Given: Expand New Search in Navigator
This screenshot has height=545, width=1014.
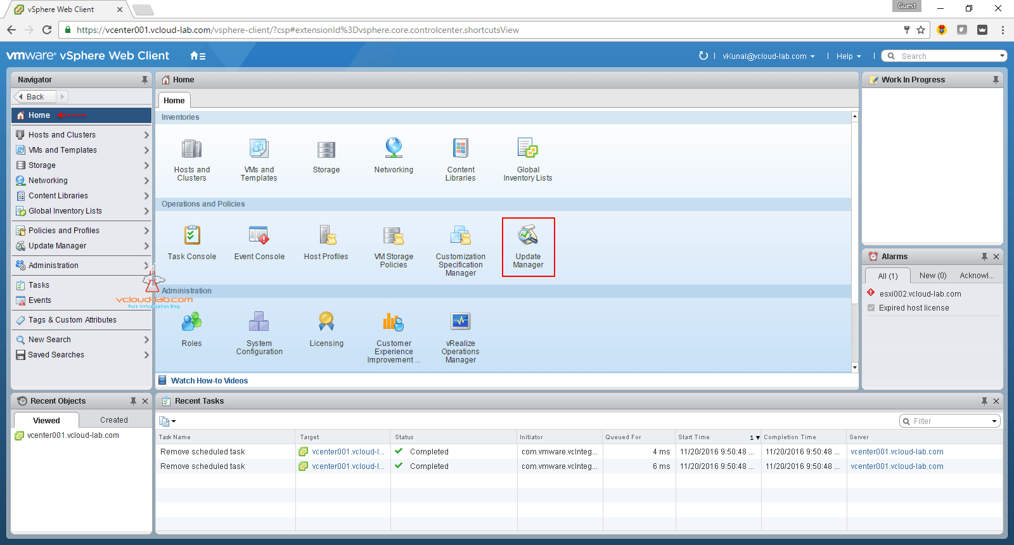Looking at the screenshot, I should tap(146, 340).
